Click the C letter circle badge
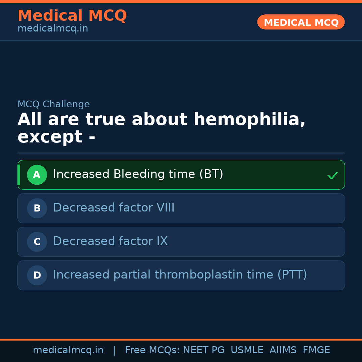The width and height of the screenshot is (362, 362). tap(37, 242)
